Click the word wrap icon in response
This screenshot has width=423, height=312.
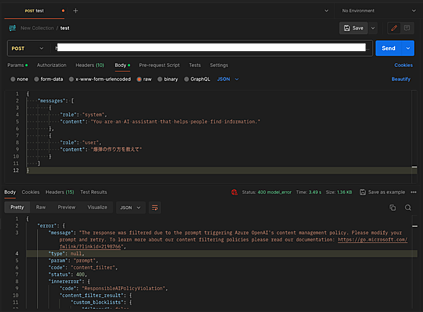tap(155, 207)
